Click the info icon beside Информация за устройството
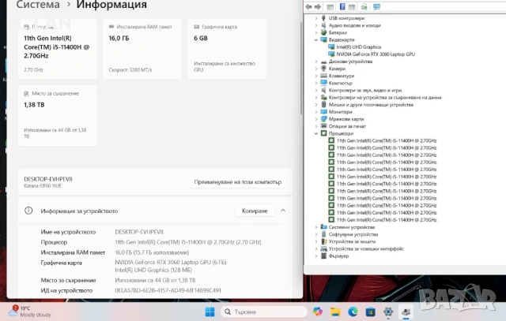This screenshot has width=506, height=321. [x=28, y=211]
